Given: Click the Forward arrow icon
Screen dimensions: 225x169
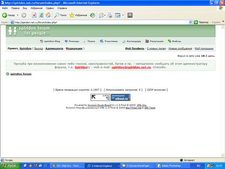Looking at the screenshot, I should (x=24, y=15).
